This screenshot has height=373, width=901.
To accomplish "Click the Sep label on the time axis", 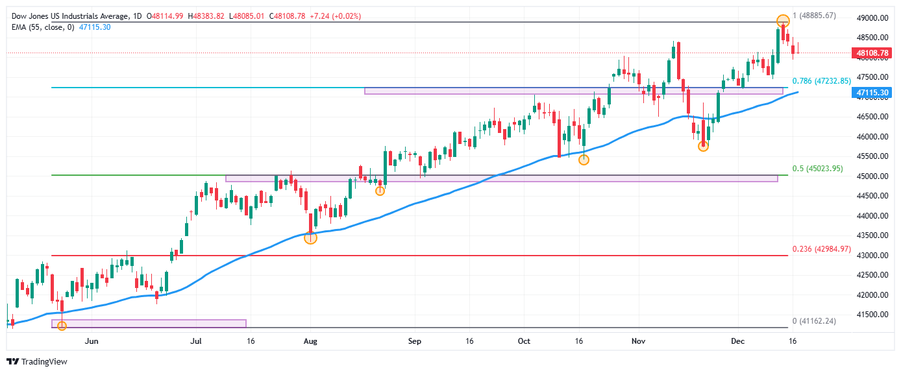I will coord(415,341).
